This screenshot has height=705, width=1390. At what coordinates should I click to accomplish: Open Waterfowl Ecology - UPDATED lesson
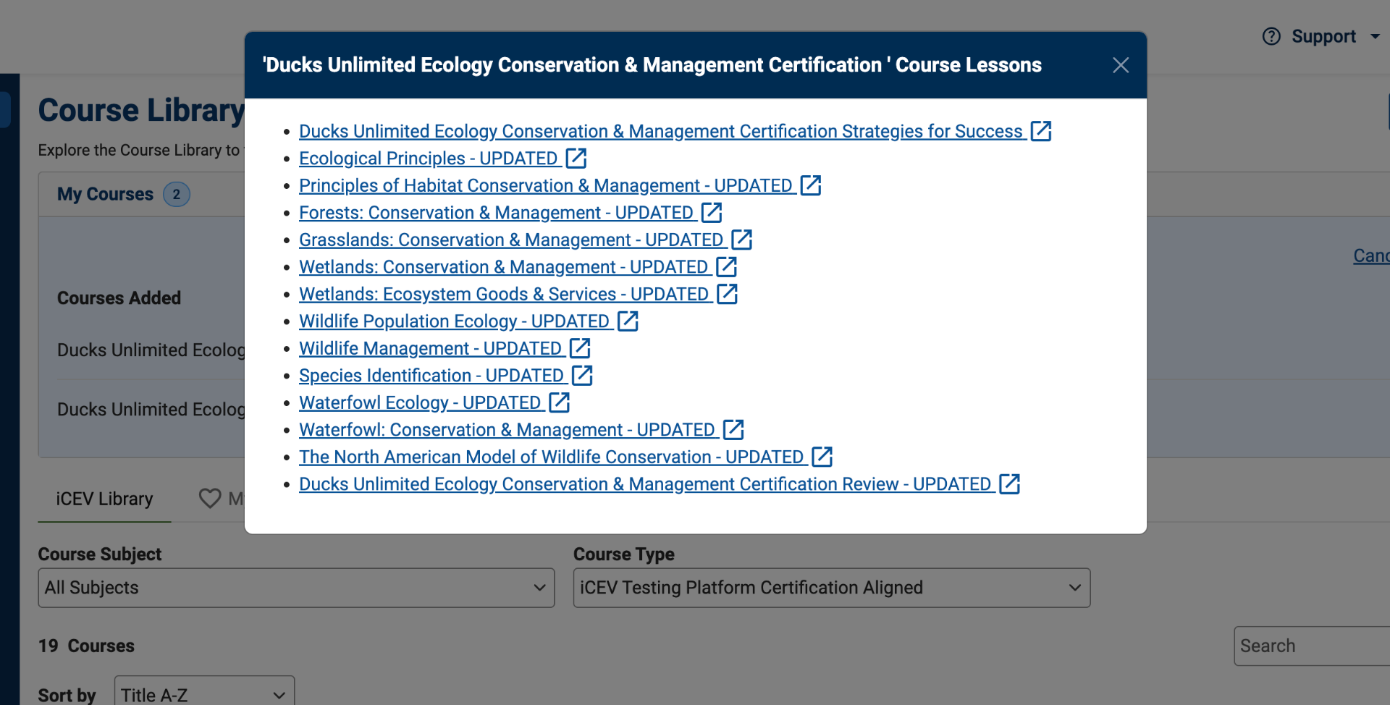coord(421,402)
